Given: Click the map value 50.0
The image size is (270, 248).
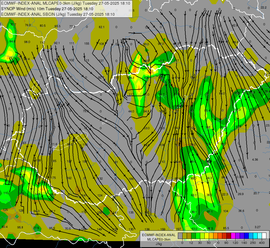Looking at the screenshot, I should pyautogui.click(x=146, y=44).
